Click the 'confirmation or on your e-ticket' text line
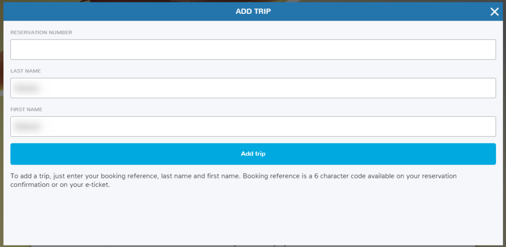Screen dimensions: 506x247 (60, 185)
